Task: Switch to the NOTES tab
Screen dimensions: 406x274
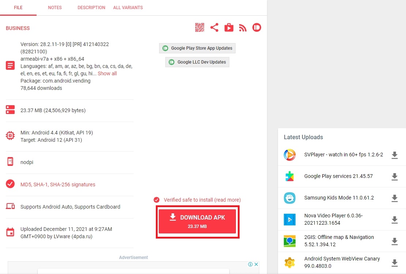Action: click(x=54, y=8)
